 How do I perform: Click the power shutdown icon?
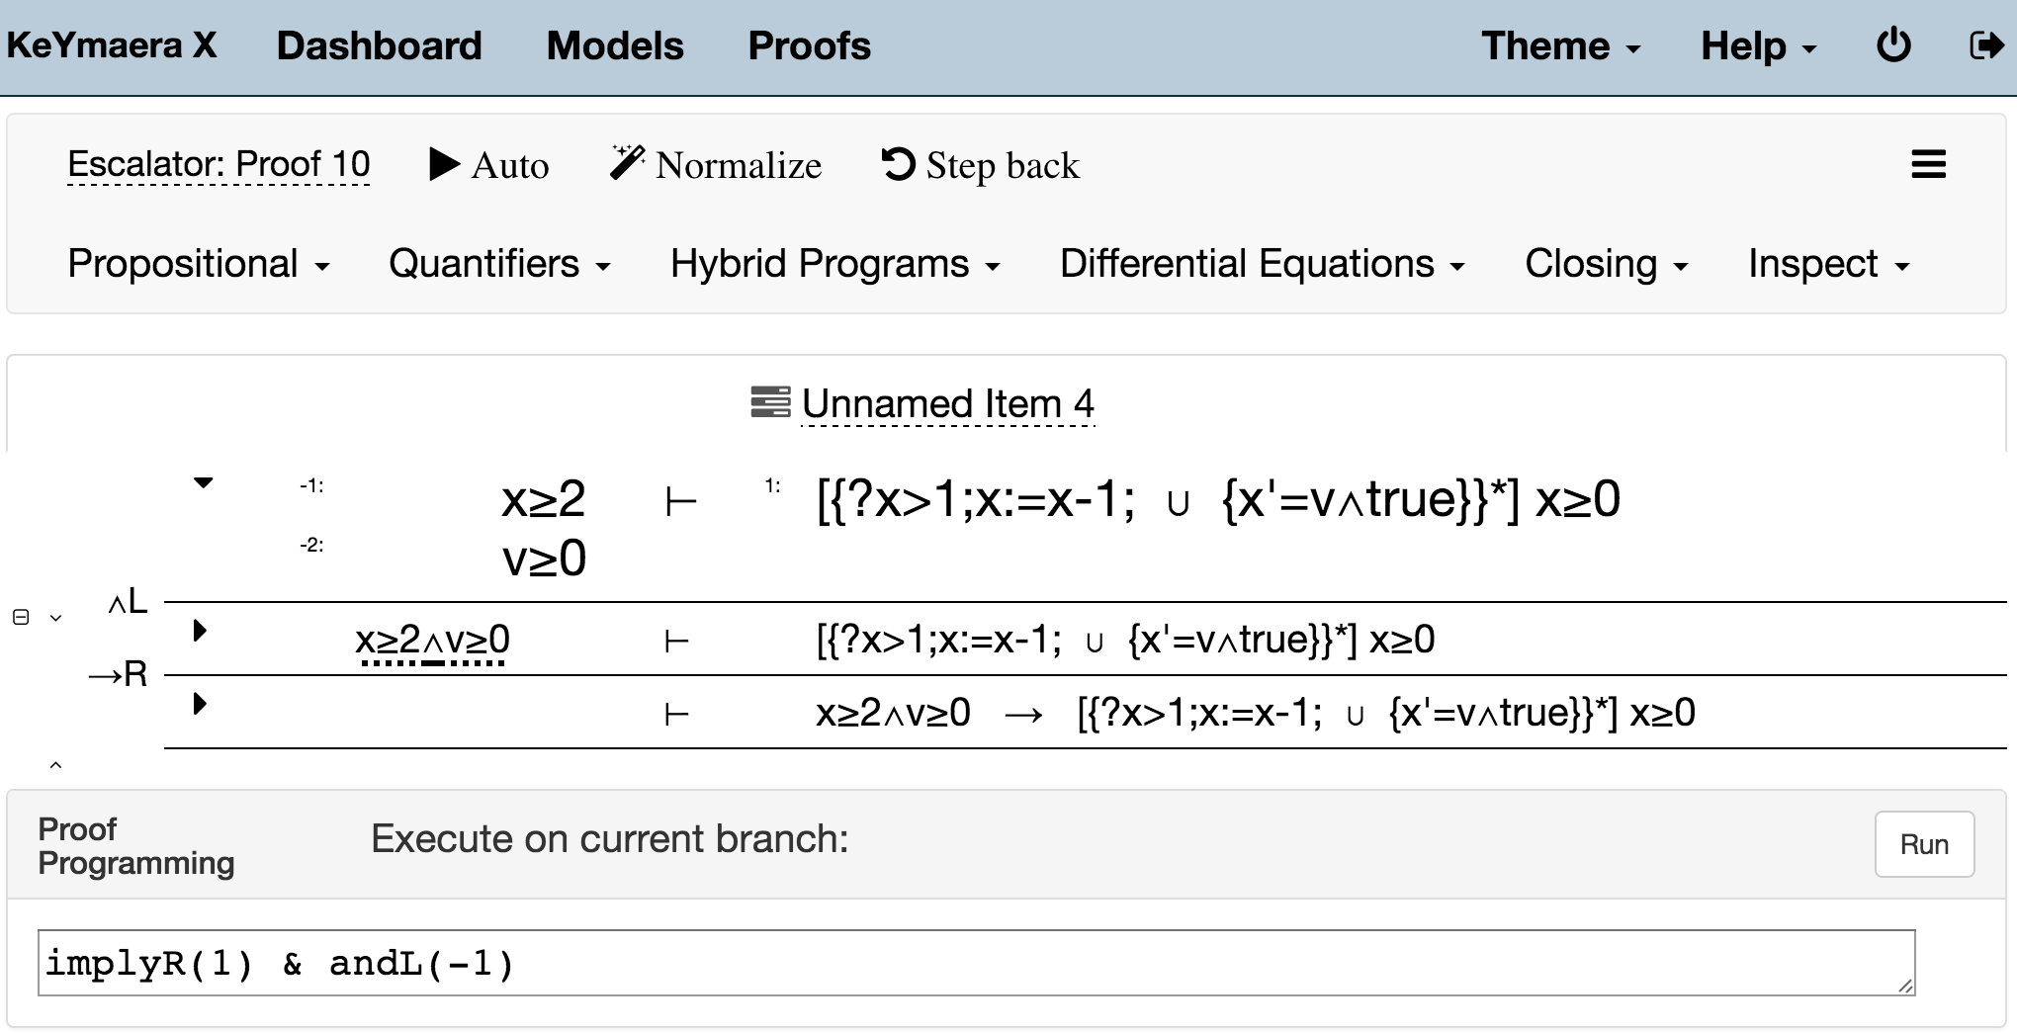point(1892,45)
